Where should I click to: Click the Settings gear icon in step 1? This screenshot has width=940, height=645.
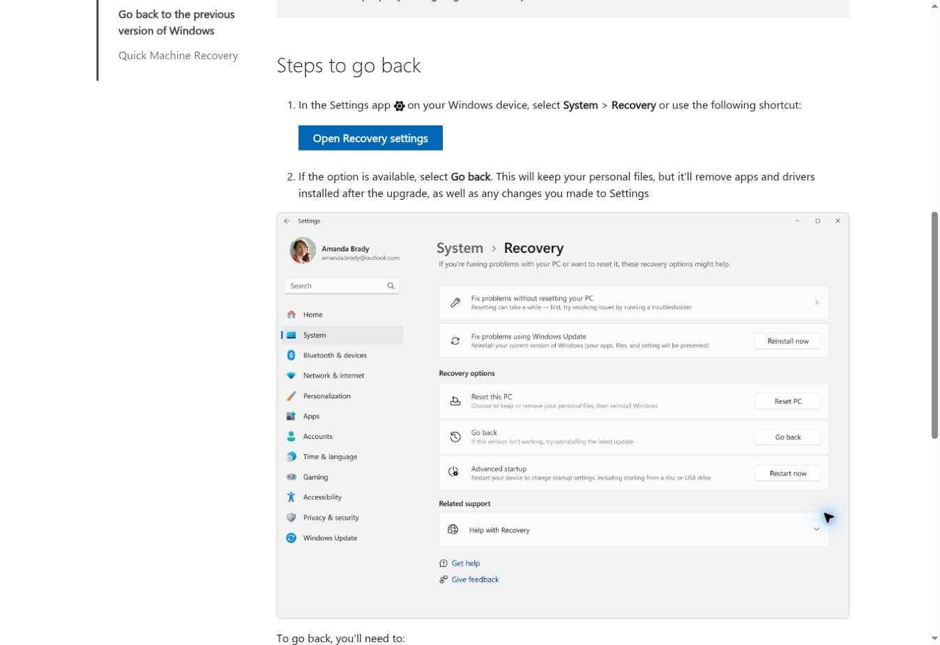tap(399, 106)
